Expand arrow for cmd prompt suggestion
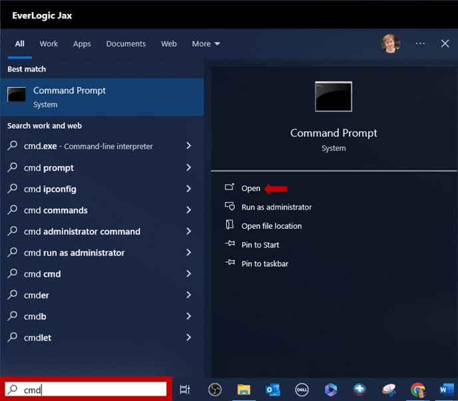 pos(189,167)
